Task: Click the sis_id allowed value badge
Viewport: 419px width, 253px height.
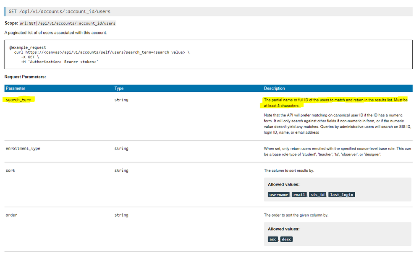Action: [x=317, y=195]
